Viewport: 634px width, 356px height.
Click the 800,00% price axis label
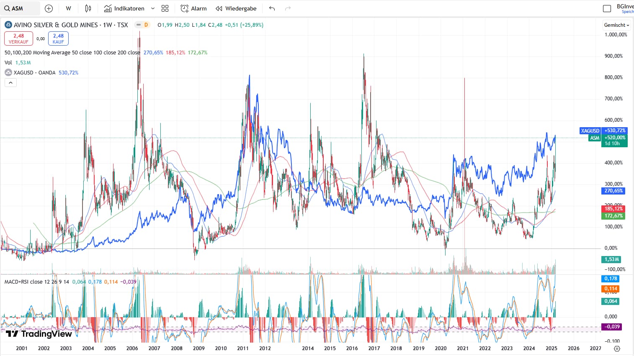point(613,77)
